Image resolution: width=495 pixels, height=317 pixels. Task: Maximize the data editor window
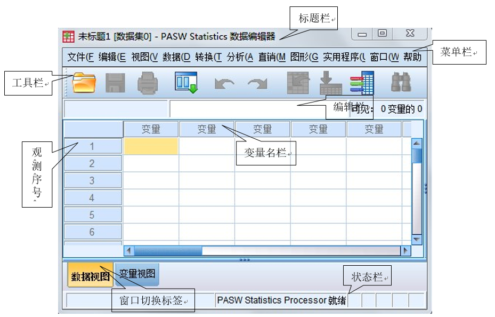pyautogui.click(x=382, y=33)
